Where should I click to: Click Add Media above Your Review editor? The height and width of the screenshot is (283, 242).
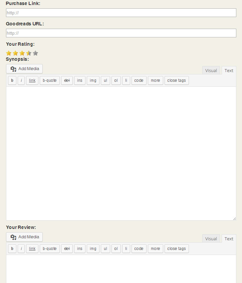click(x=24, y=237)
